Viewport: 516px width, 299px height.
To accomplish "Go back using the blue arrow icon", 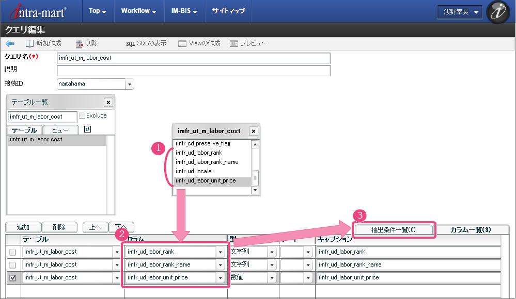I will (x=10, y=43).
